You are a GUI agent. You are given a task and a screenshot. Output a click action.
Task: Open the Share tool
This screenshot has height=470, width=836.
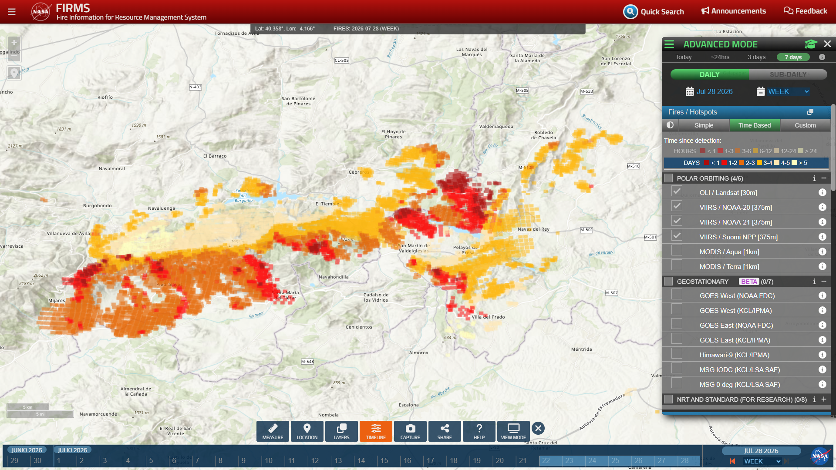(x=445, y=431)
